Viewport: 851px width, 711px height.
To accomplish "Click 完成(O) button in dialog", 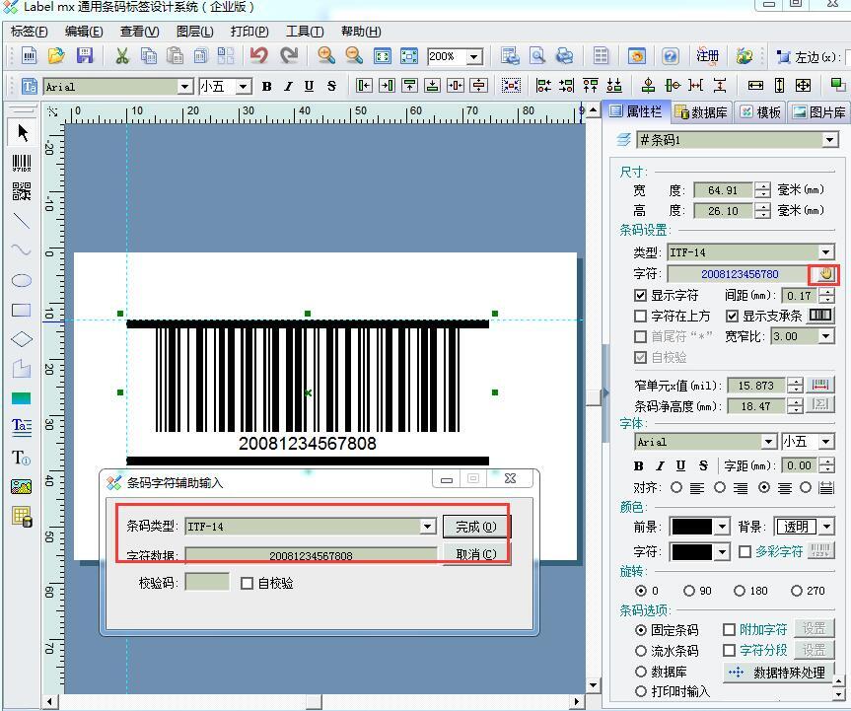I will (476, 527).
